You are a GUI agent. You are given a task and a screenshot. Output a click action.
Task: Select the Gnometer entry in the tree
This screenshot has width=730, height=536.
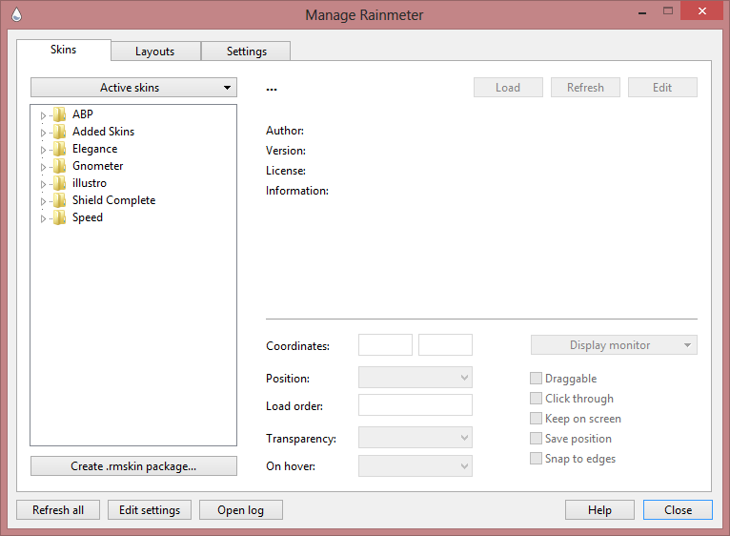98,166
